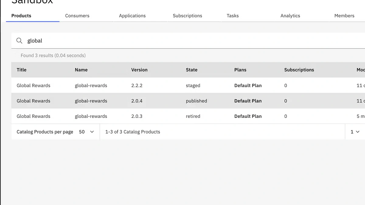Viewport: 365px width, 205px height.
Task: Switch to the Consumers tab
Action: (77, 16)
